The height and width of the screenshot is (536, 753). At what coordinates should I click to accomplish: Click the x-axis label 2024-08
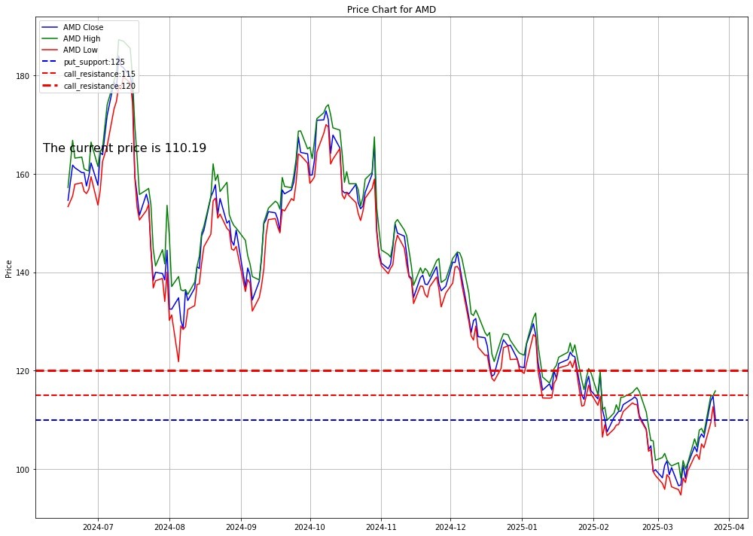pos(169,527)
